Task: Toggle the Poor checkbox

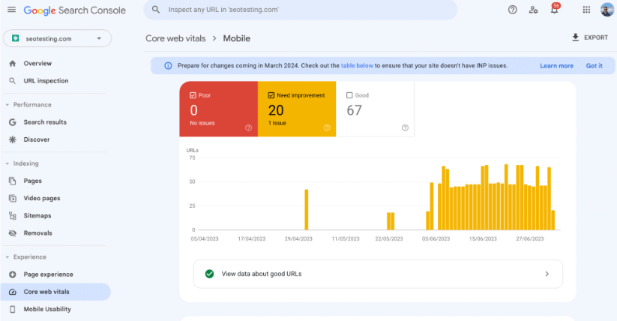Action: pyautogui.click(x=193, y=95)
